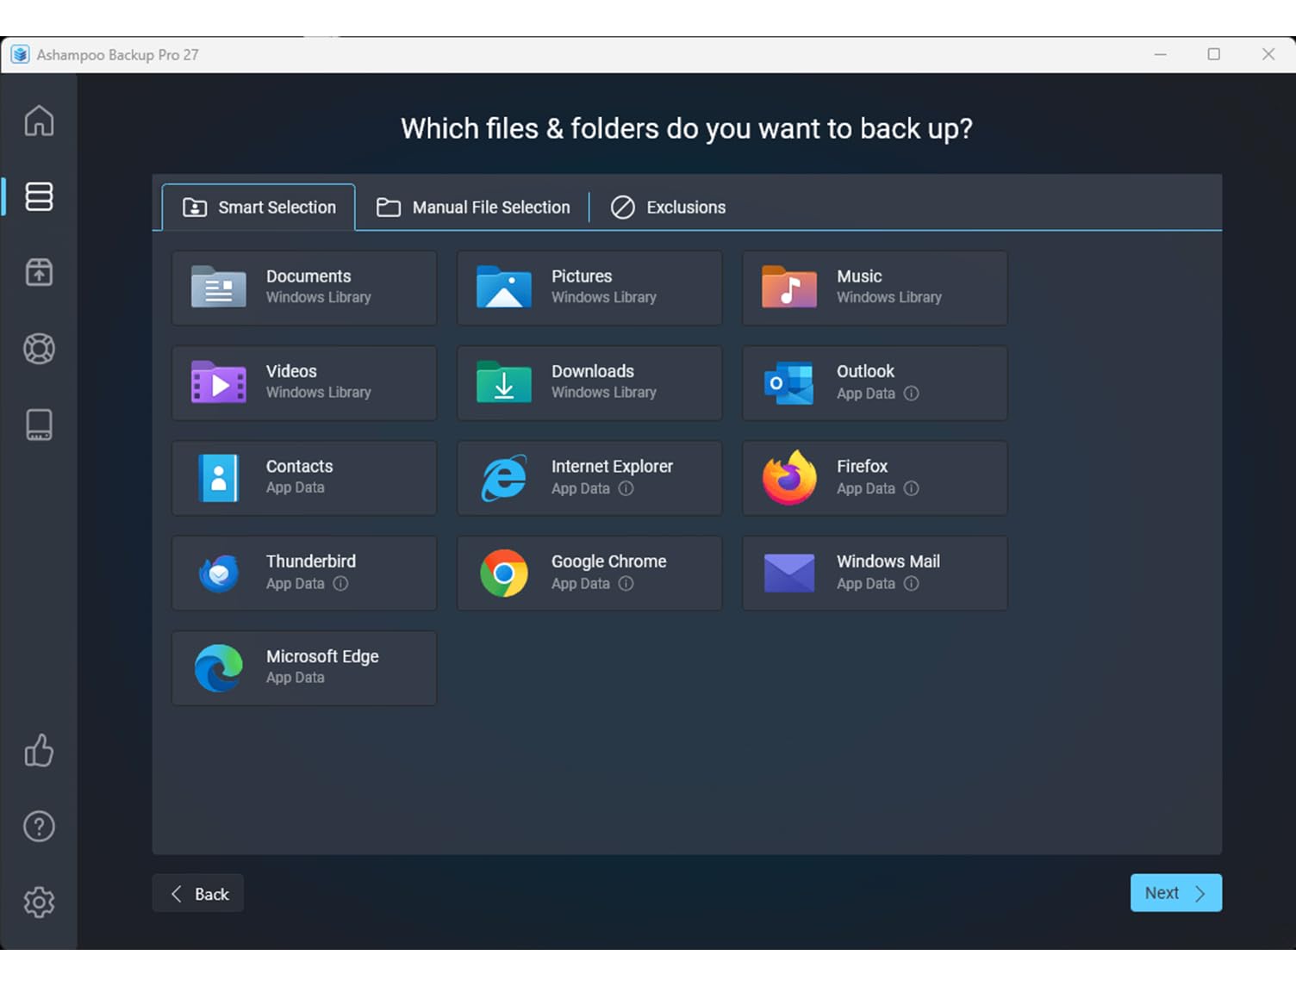Screen dimensions: 1296x986
Task: Open the Home view in the sidebar
Action: click(x=39, y=121)
